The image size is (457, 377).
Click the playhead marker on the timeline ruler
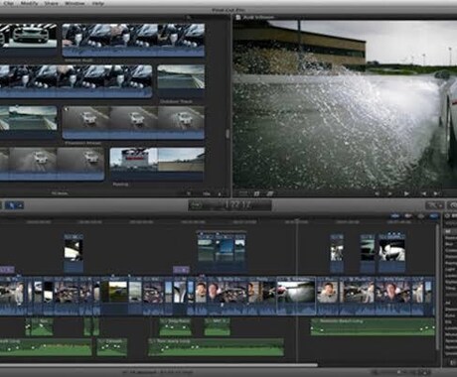297,221
